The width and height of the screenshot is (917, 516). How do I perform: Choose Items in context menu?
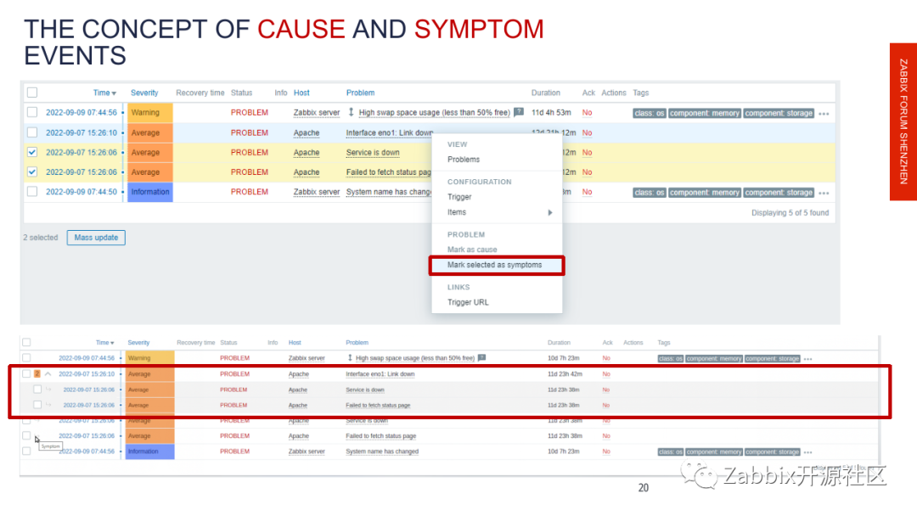[457, 212]
